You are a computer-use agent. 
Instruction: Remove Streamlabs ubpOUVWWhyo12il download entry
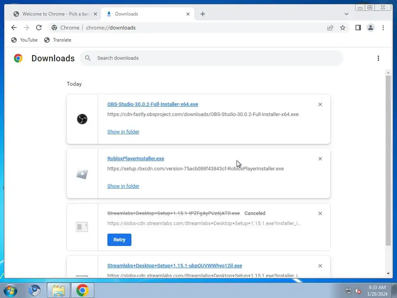pos(320,266)
